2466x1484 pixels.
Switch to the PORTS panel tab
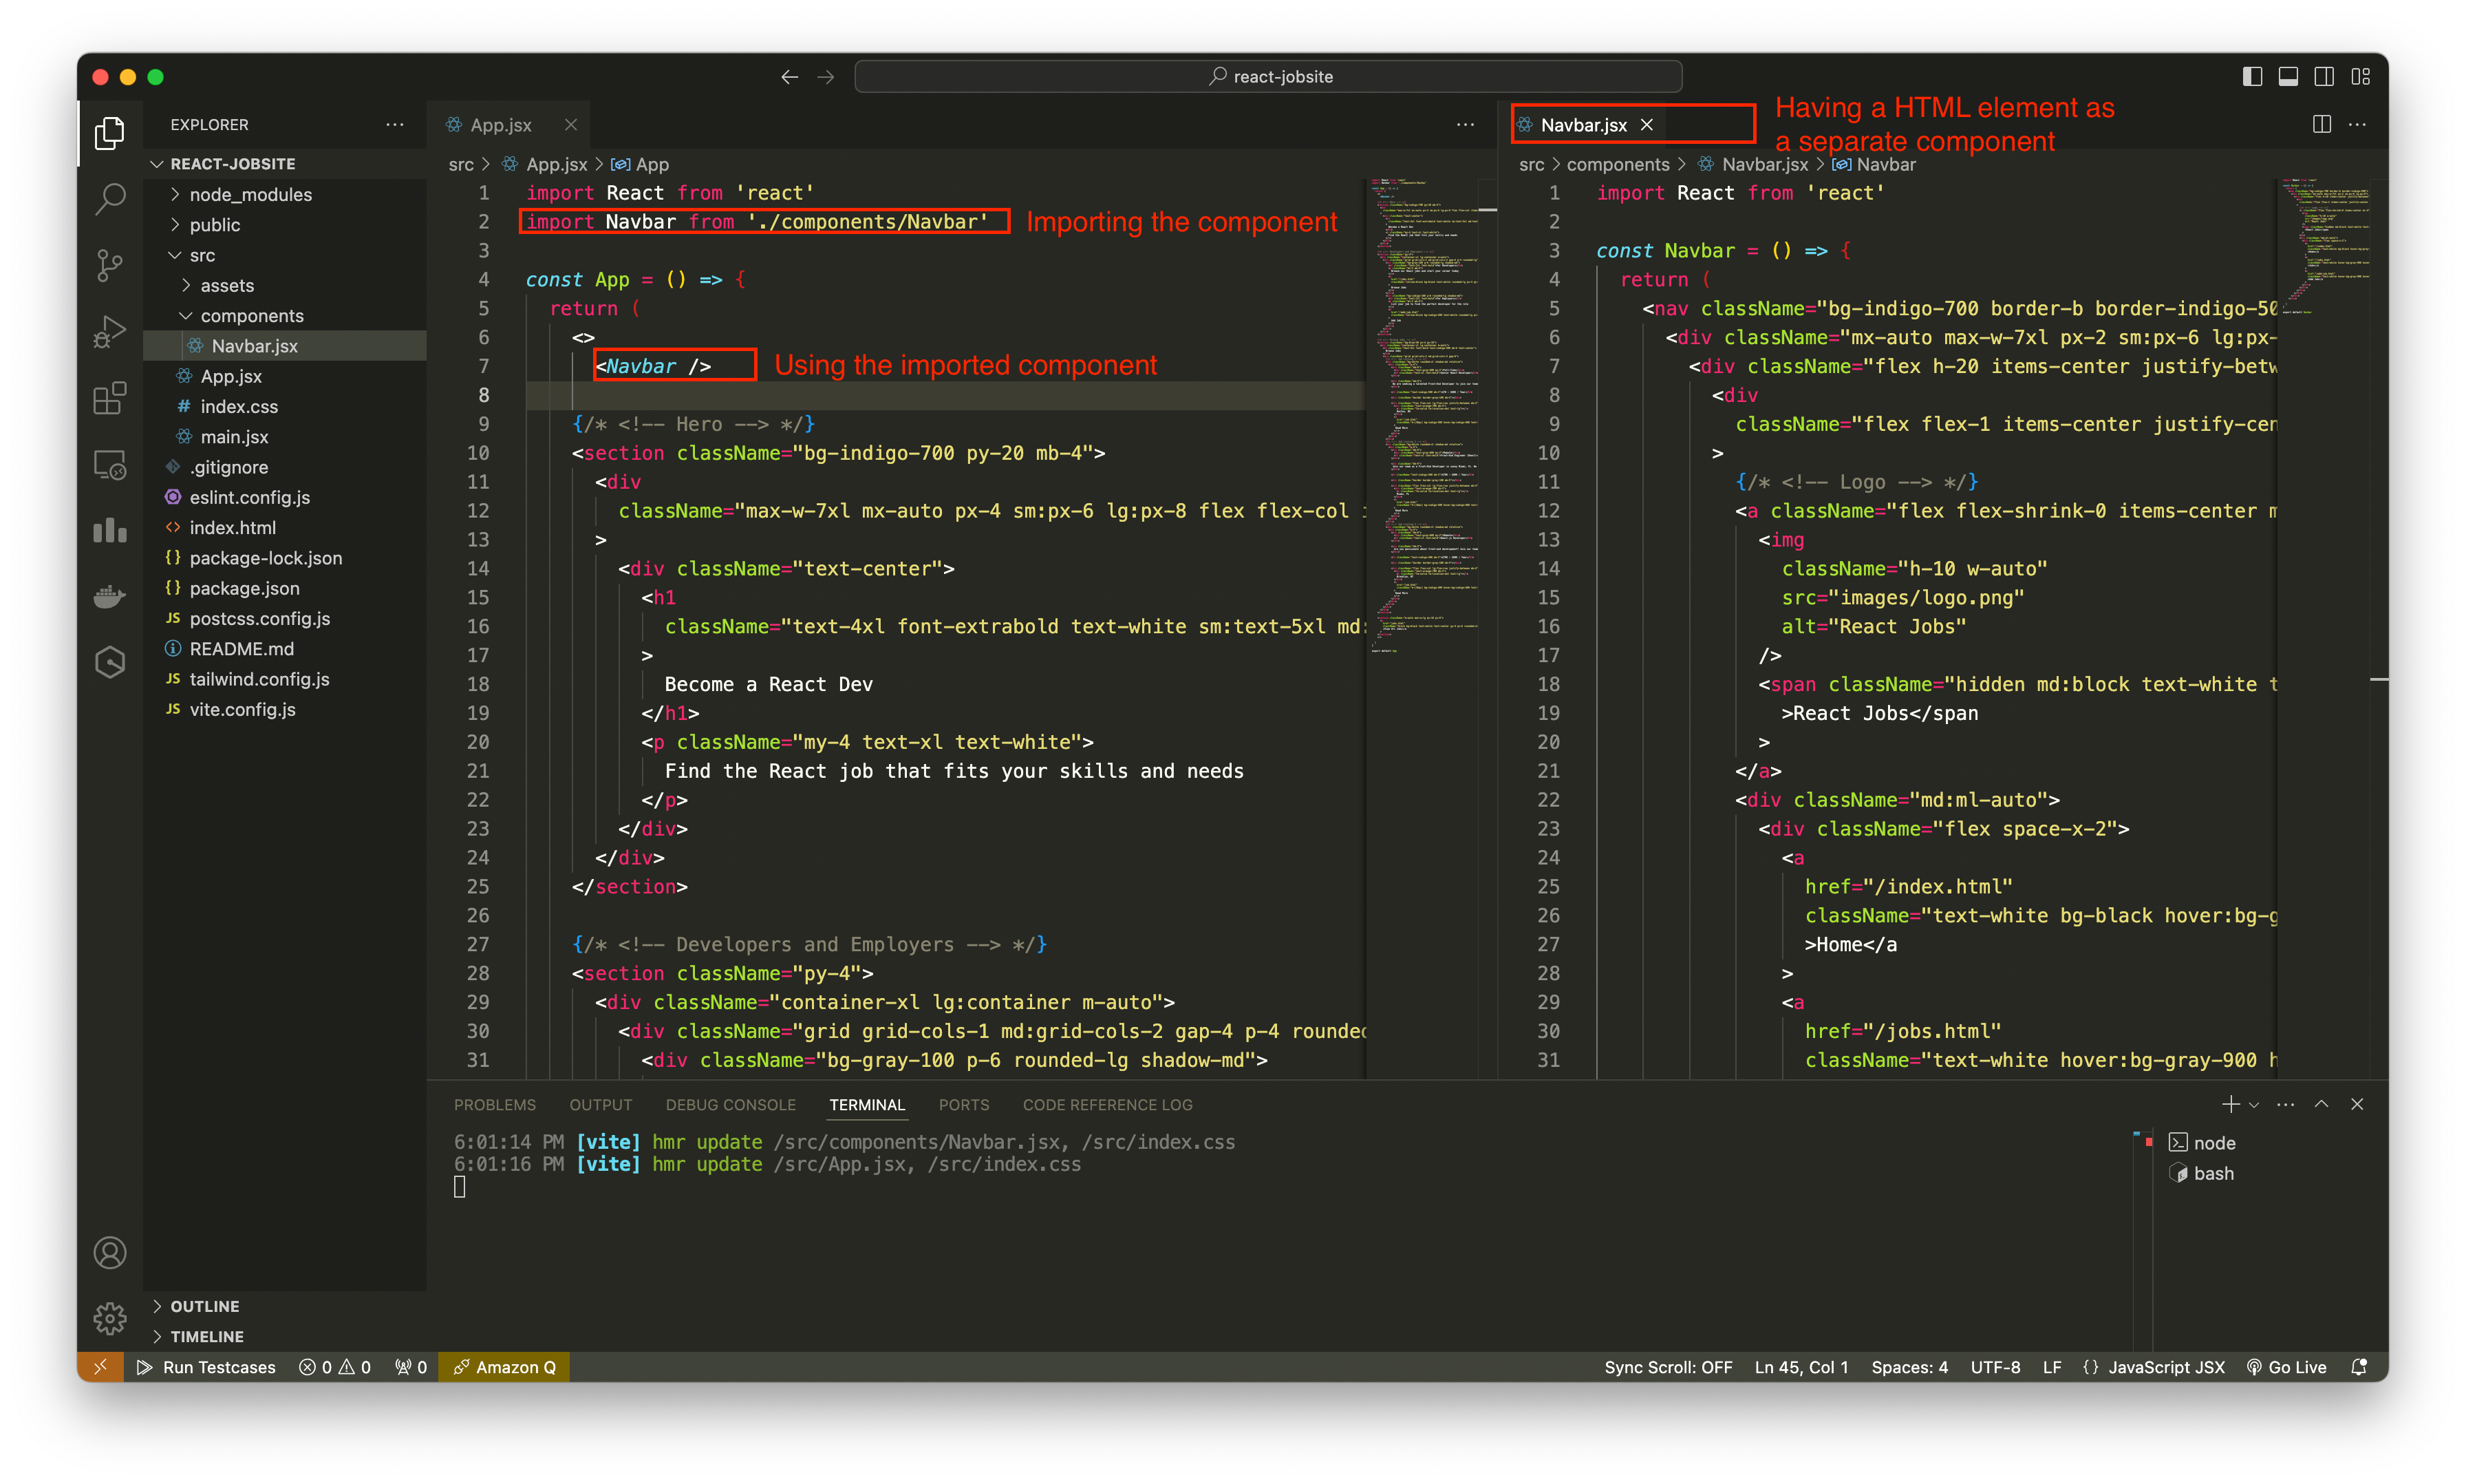coord(963,1105)
